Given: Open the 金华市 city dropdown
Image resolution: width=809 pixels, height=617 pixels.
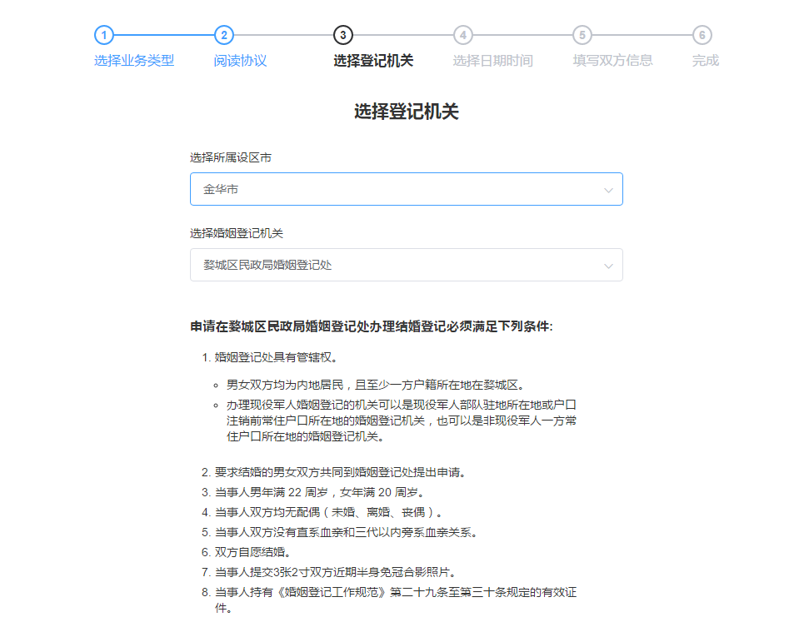Looking at the screenshot, I should click(x=392, y=189).
